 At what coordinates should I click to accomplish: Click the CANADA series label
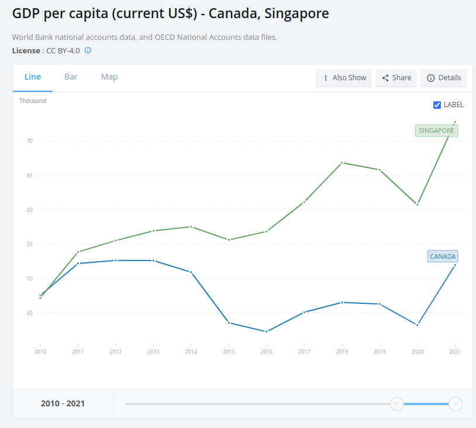443,256
